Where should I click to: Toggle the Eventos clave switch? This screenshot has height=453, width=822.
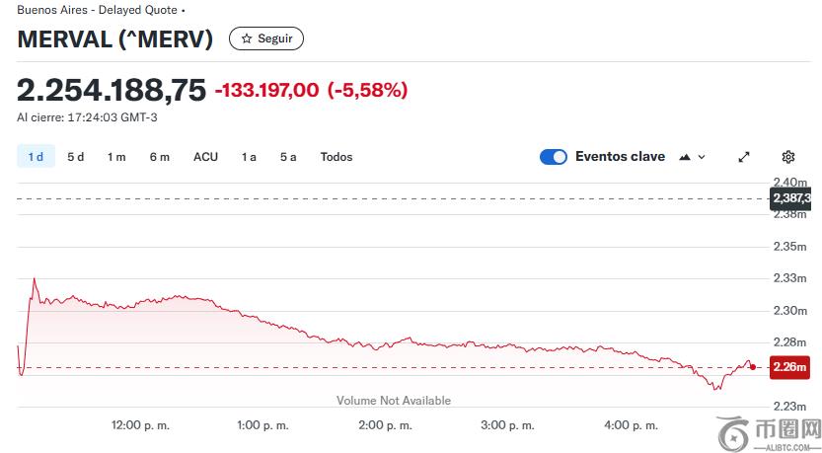coord(554,157)
